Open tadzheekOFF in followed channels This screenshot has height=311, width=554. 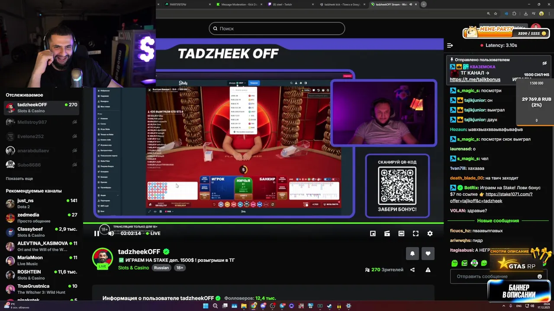(42, 108)
